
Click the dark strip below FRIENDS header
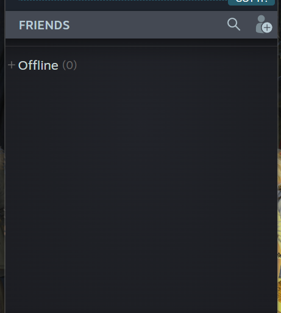click(141, 42)
